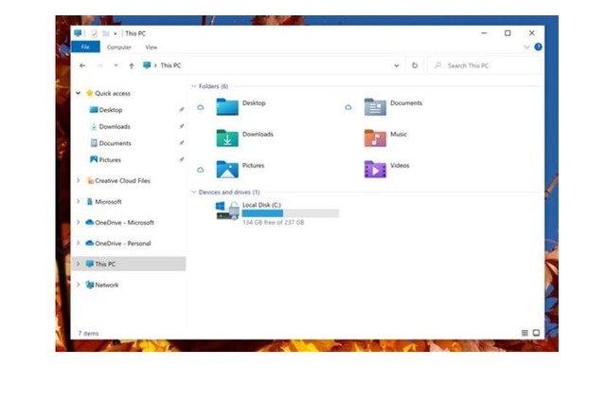Click the '7 items' status text
The height and width of the screenshot is (403, 606).
pyautogui.click(x=88, y=334)
